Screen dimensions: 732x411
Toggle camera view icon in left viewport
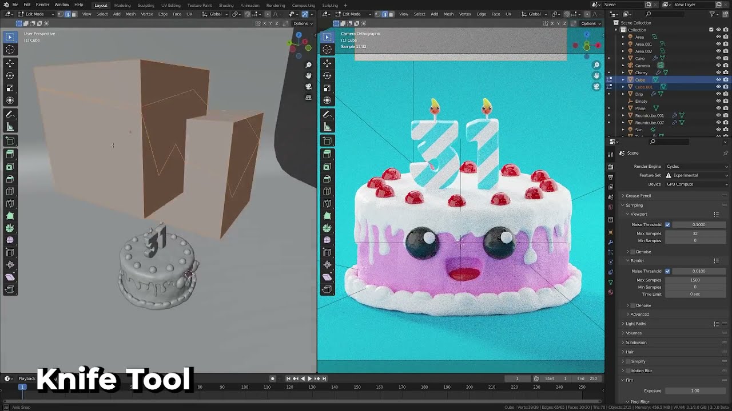[309, 87]
